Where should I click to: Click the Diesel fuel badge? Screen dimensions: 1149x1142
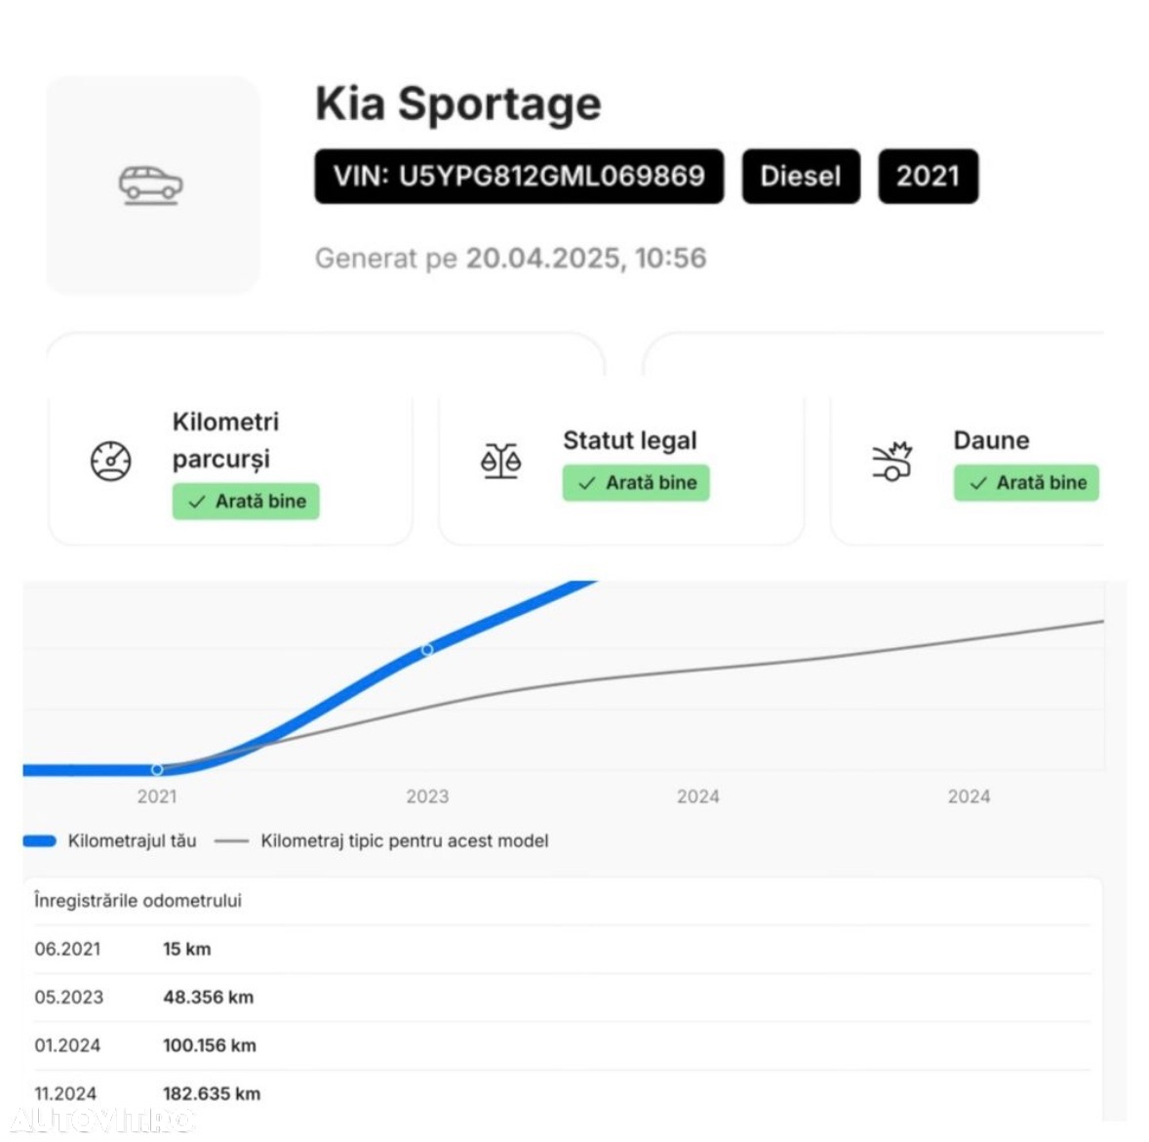(x=801, y=177)
